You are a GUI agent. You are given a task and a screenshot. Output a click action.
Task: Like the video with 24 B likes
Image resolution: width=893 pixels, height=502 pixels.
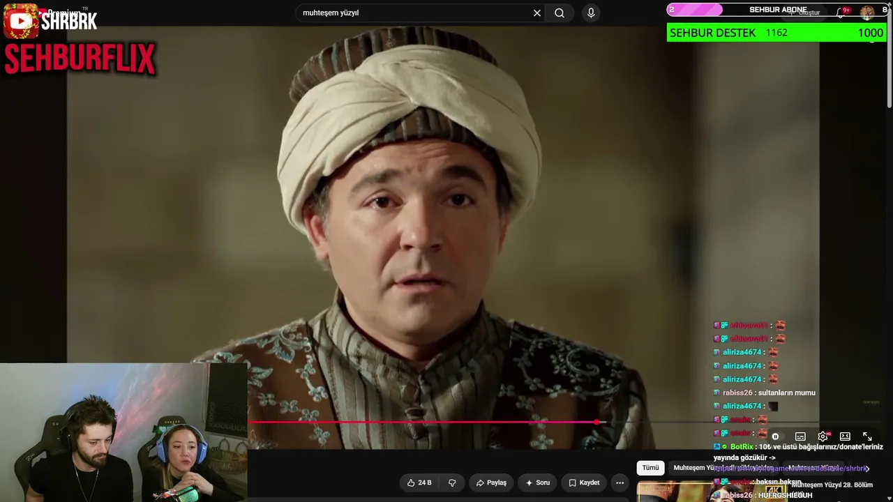tap(419, 482)
